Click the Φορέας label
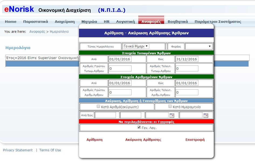 [x=176, y=46]
